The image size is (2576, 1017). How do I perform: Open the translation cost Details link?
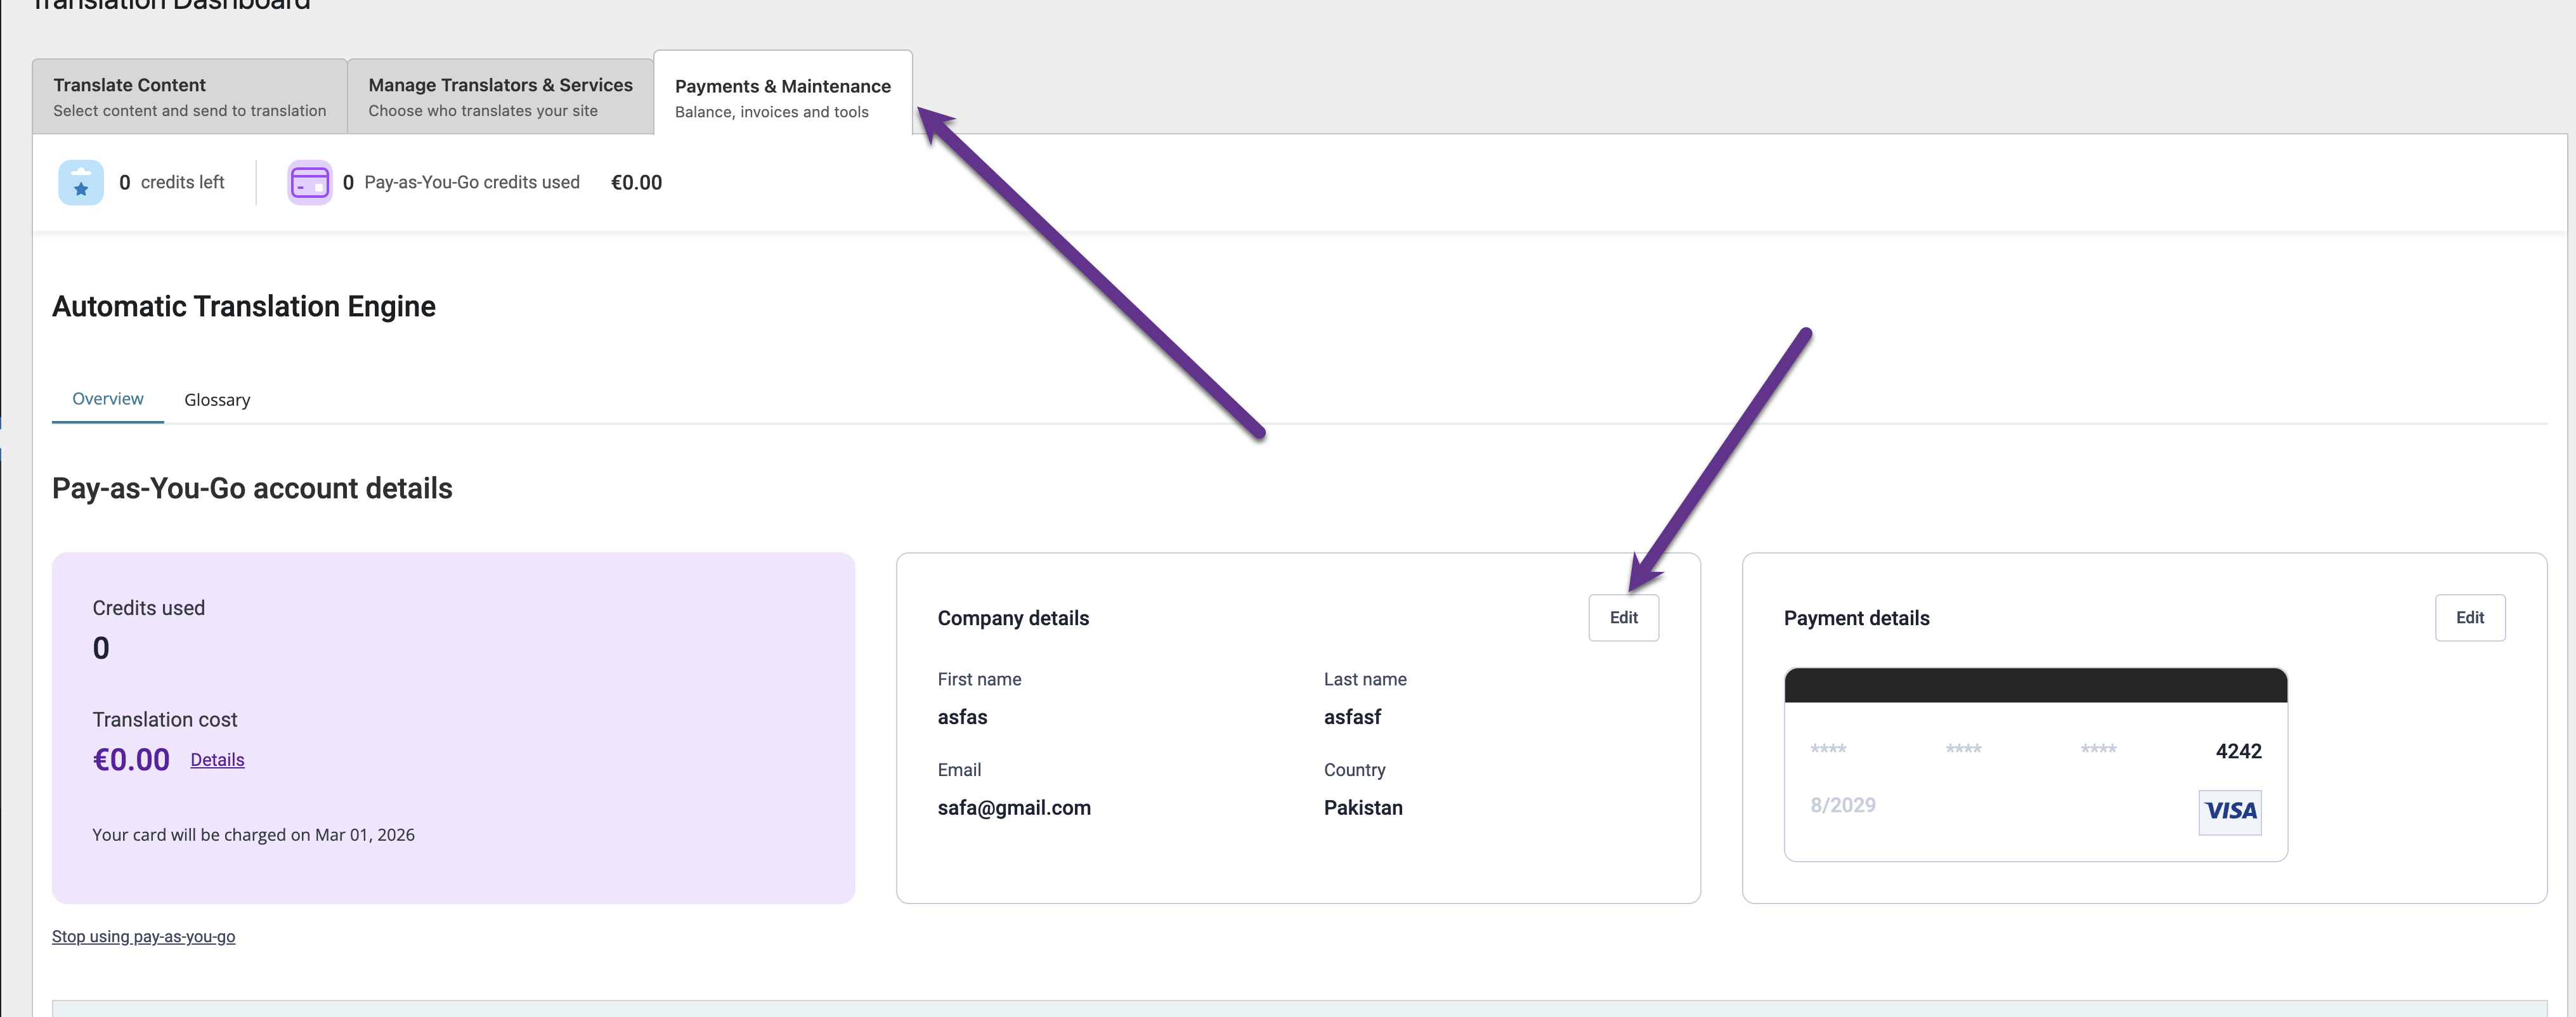(217, 760)
